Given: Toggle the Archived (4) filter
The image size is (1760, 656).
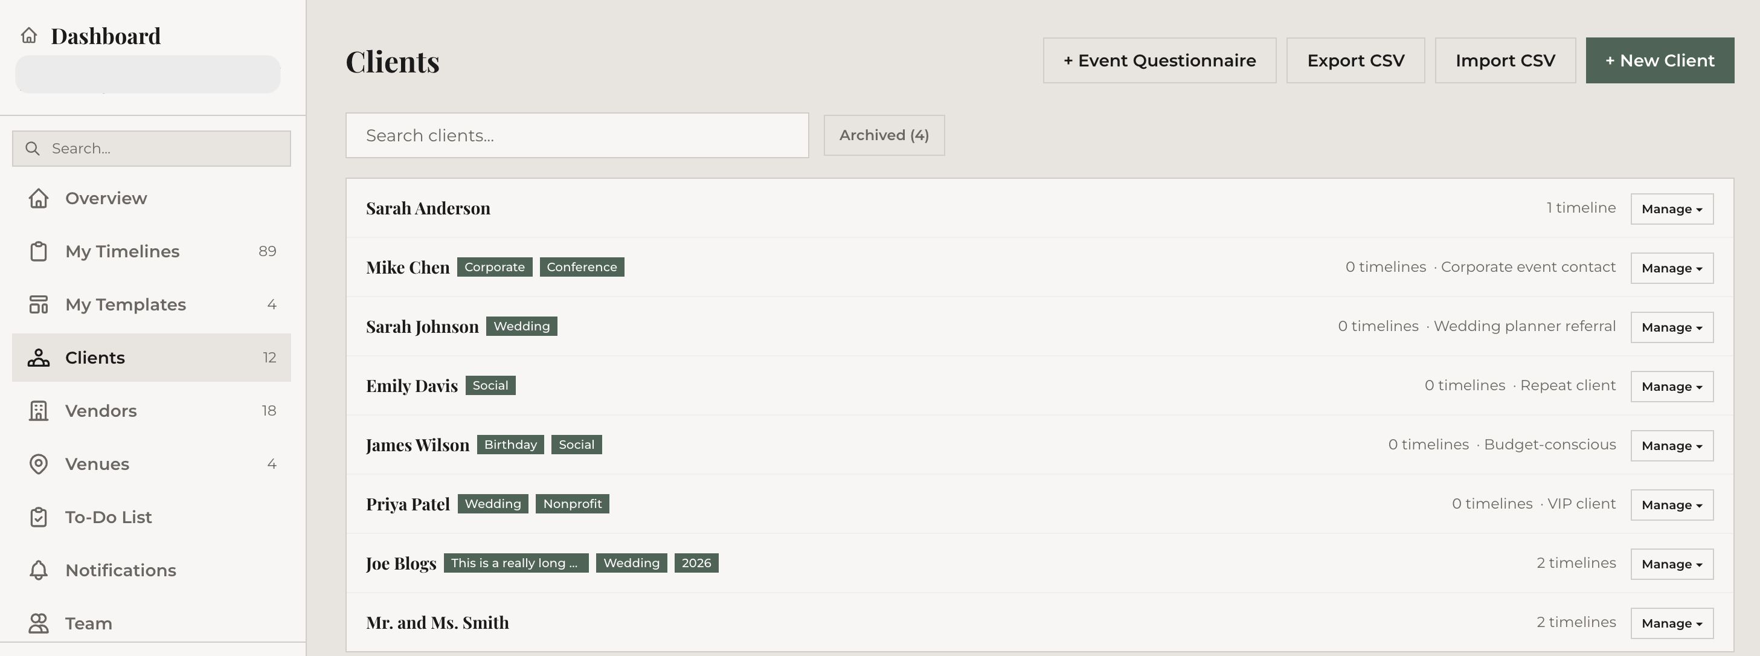Looking at the screenshot, I should 884,135.
